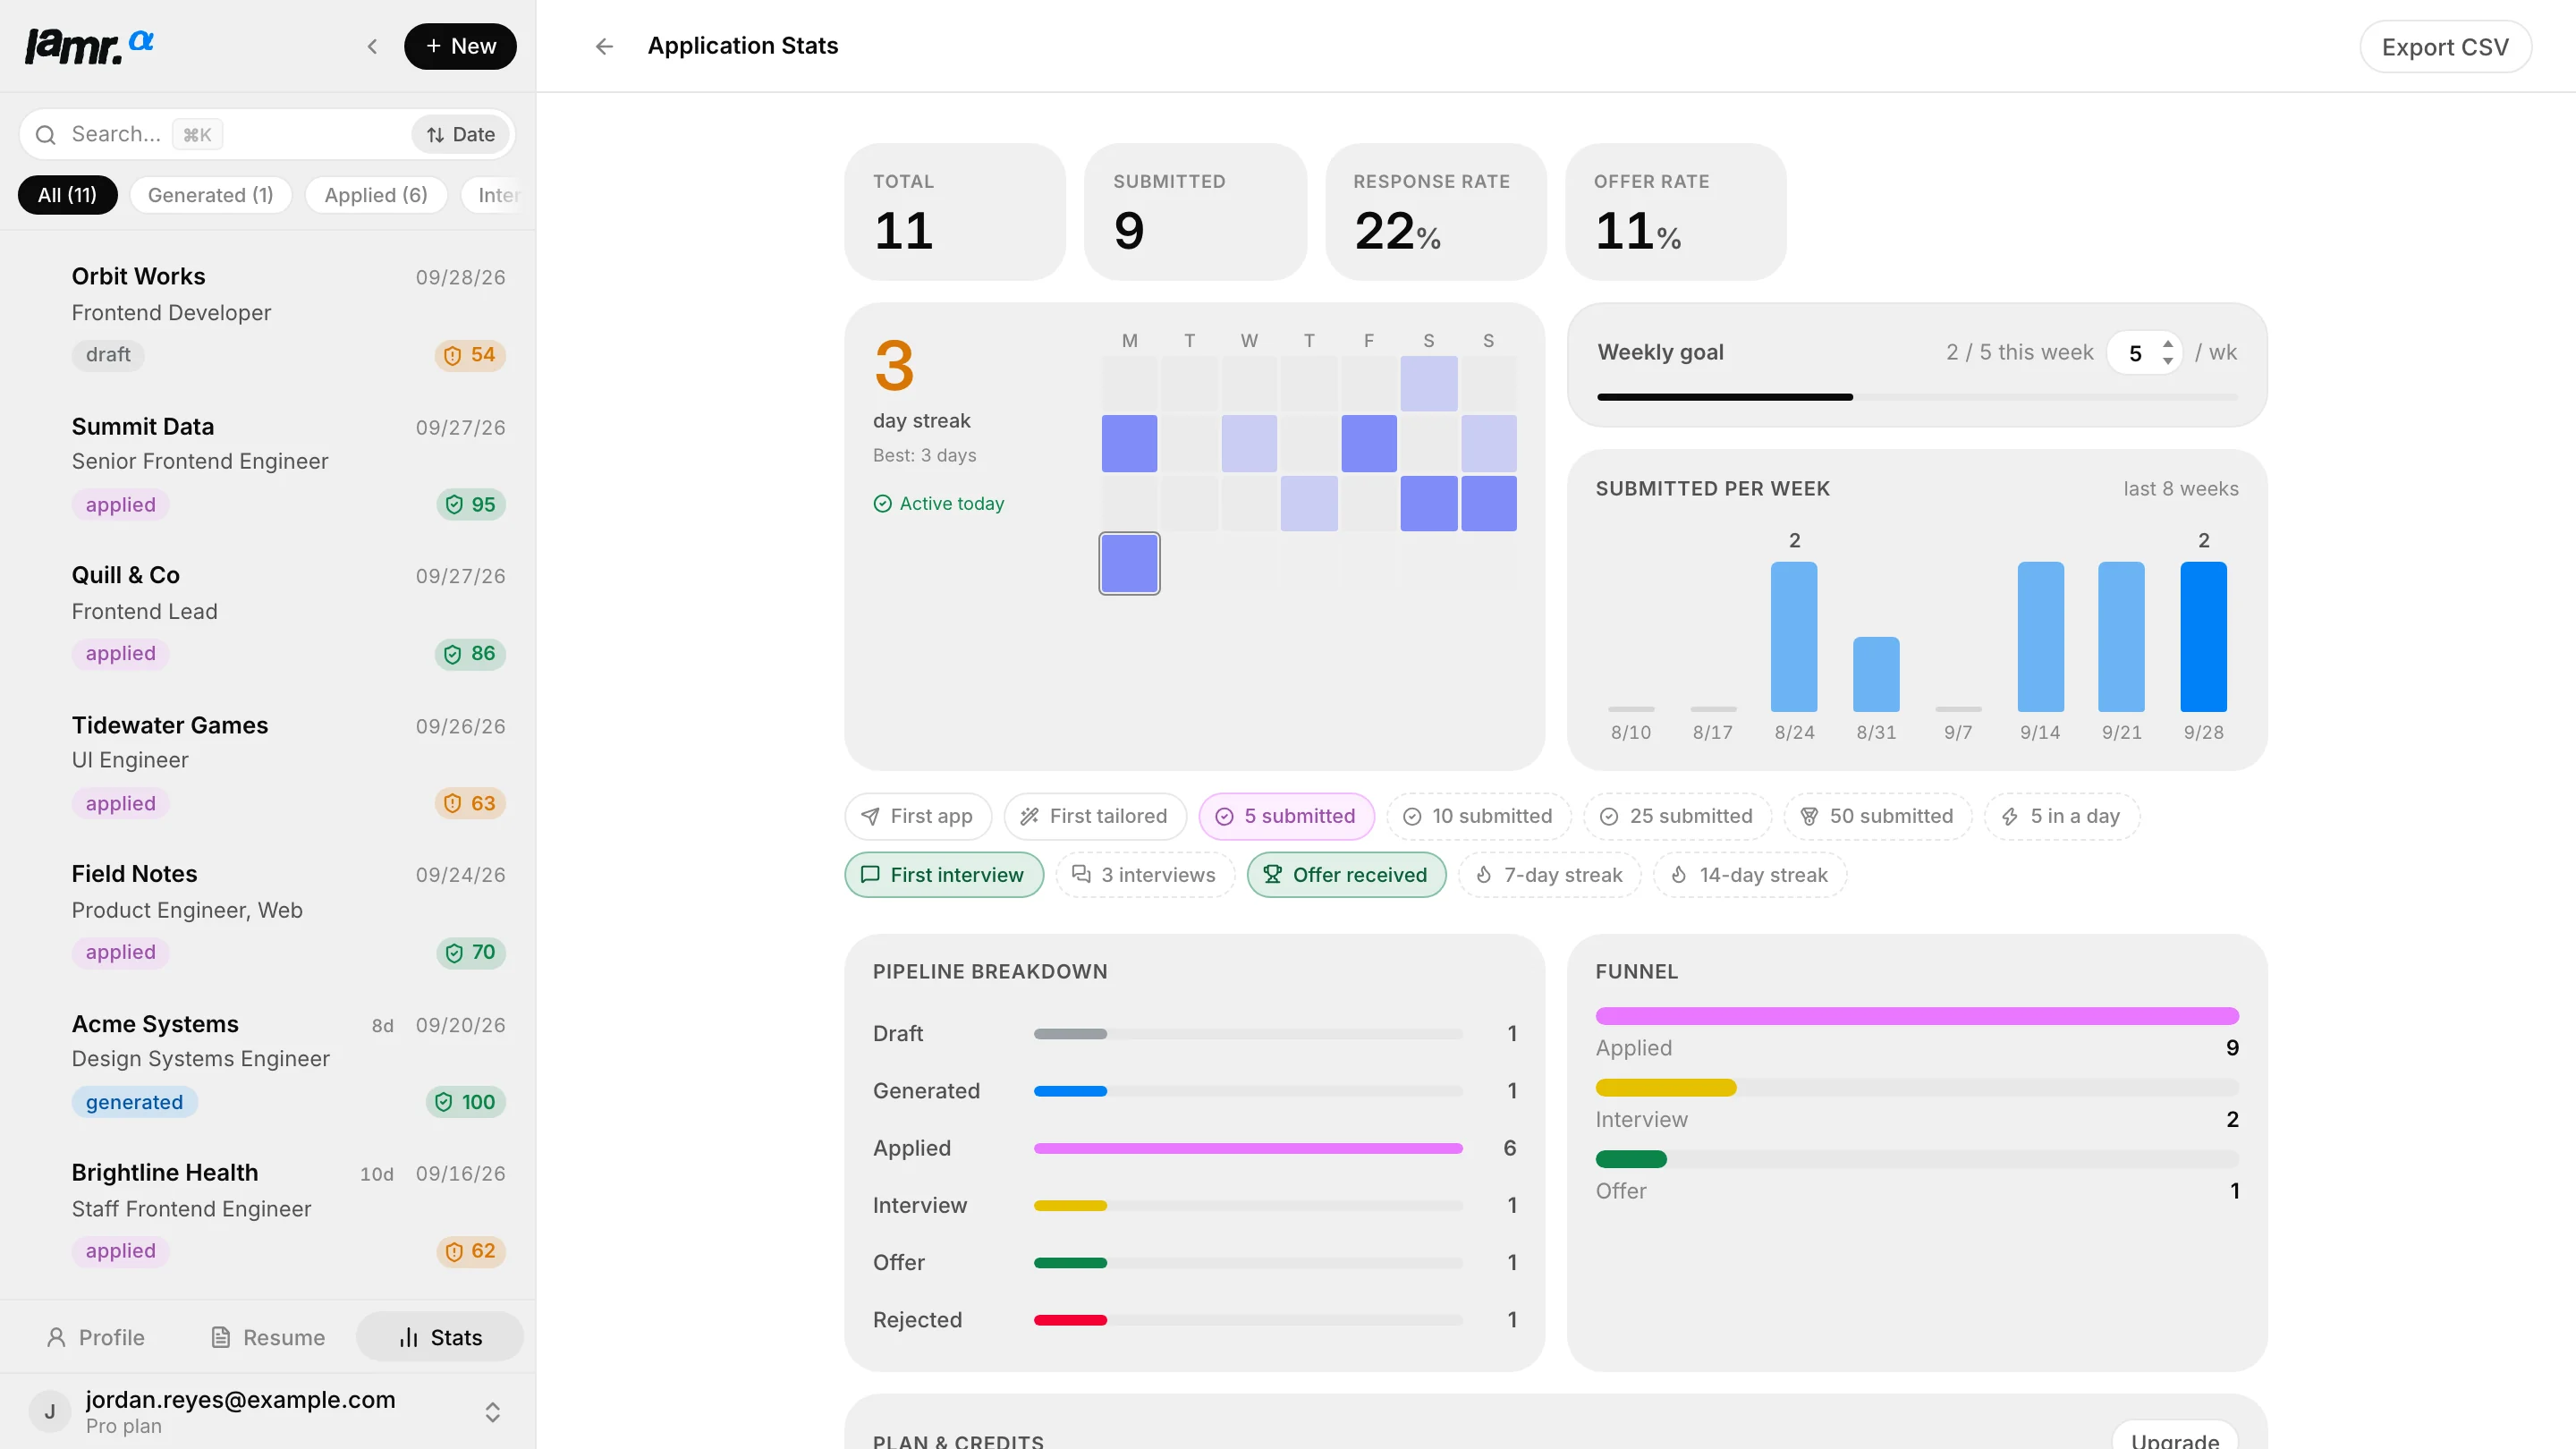Click the generated status tag on Acme Systems
This screenshot has width=2576, height=1449.
coord(134,1102)
